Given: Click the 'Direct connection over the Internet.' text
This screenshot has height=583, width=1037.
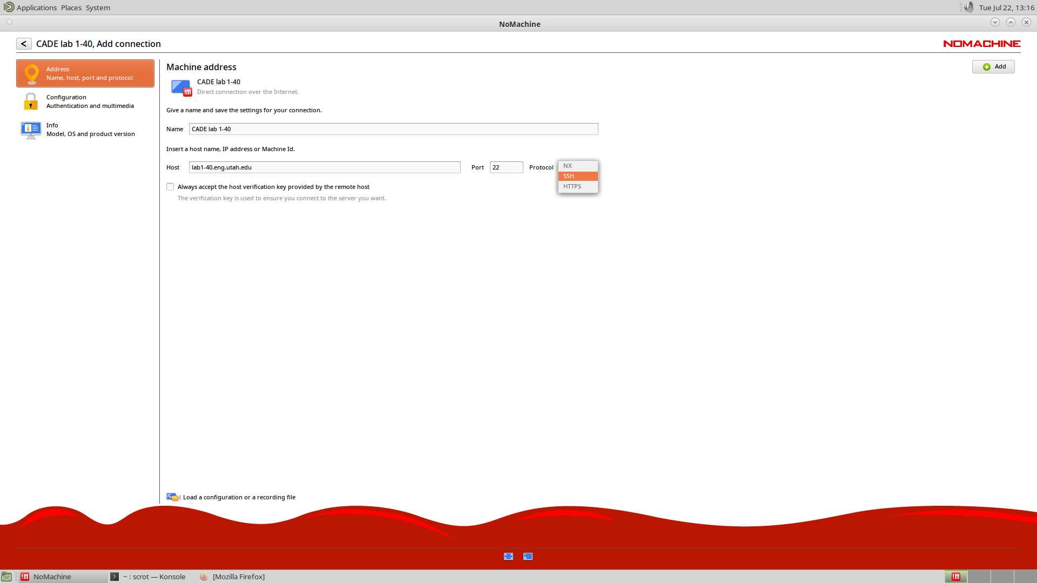Looking at the screenshot, I should [247, 92].
